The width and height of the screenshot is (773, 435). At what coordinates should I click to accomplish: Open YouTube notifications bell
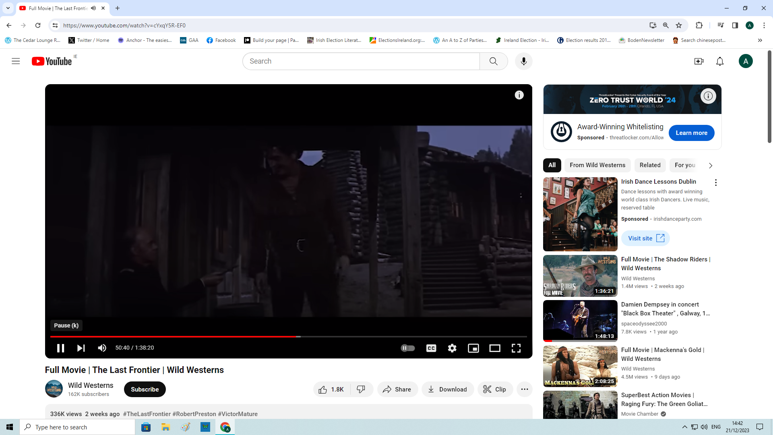pos(720,61)
